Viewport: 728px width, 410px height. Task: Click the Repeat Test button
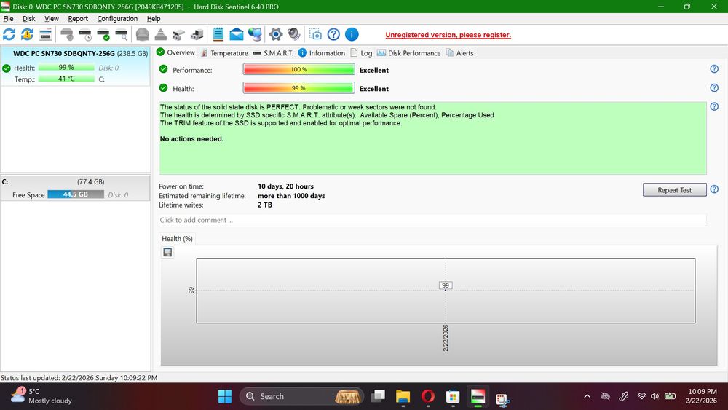click(x=675, y=190)
